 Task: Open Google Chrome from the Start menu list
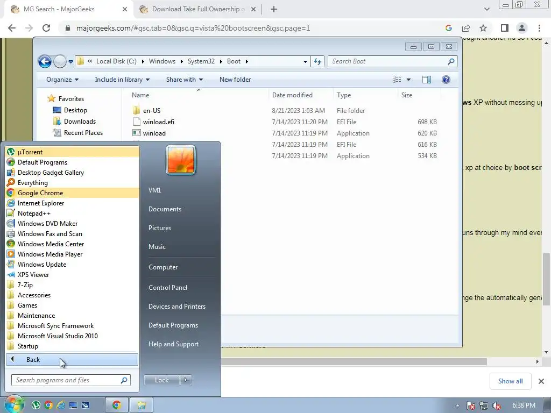click(73, 193)
